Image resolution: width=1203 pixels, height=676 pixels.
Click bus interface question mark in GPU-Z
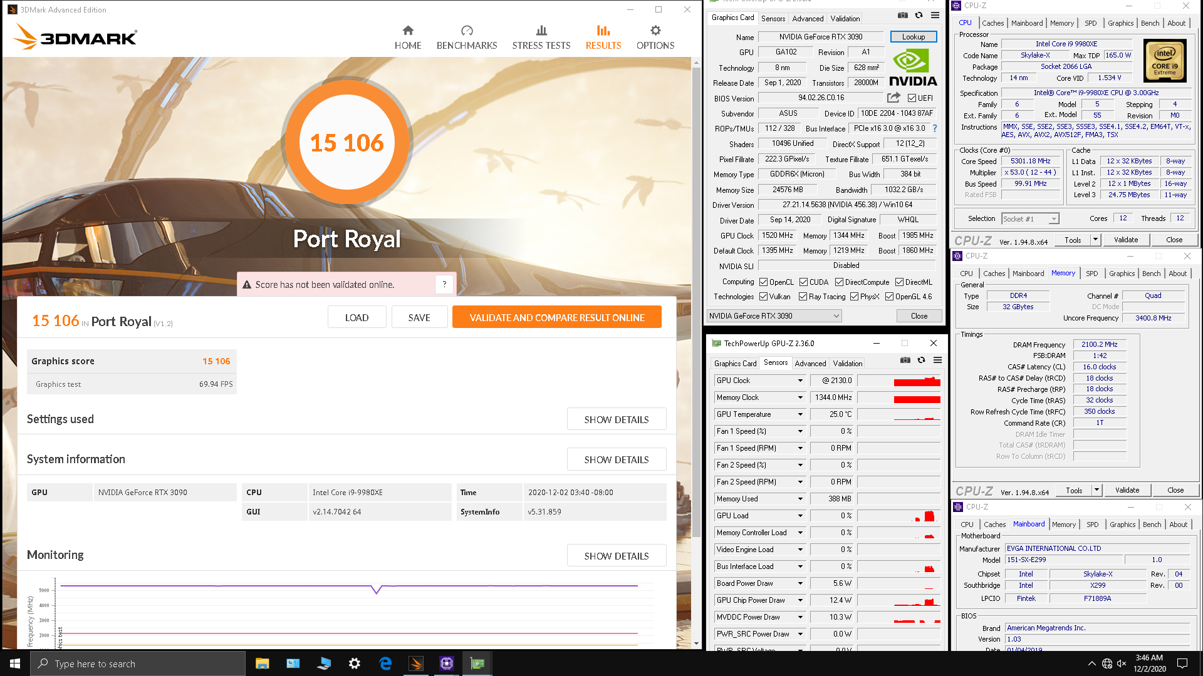935,128
